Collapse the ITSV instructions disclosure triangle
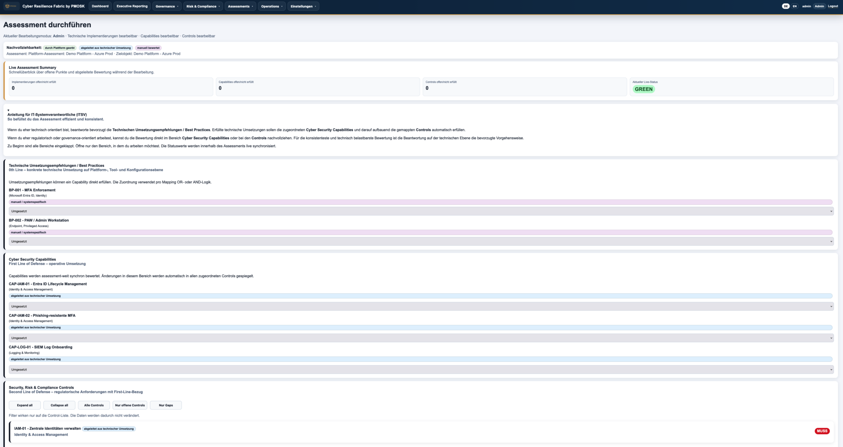Viewport: 843px width, 447px height. coord(8,110)
